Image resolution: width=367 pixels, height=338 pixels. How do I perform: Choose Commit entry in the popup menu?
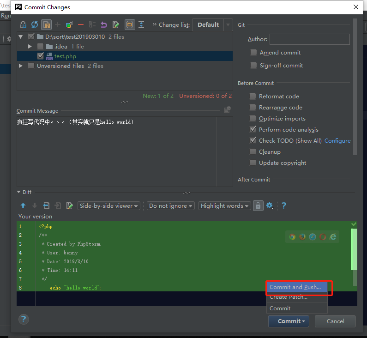coord(297,308)
